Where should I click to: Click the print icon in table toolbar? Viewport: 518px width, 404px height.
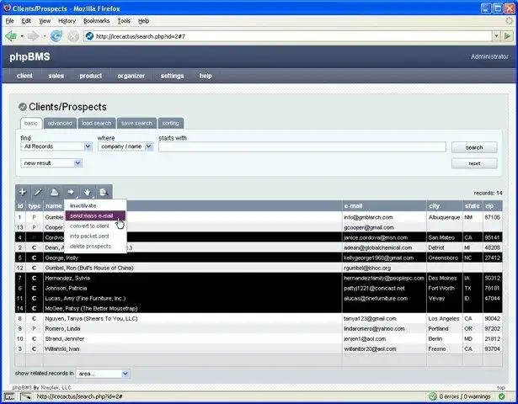[x=55, y=192]
